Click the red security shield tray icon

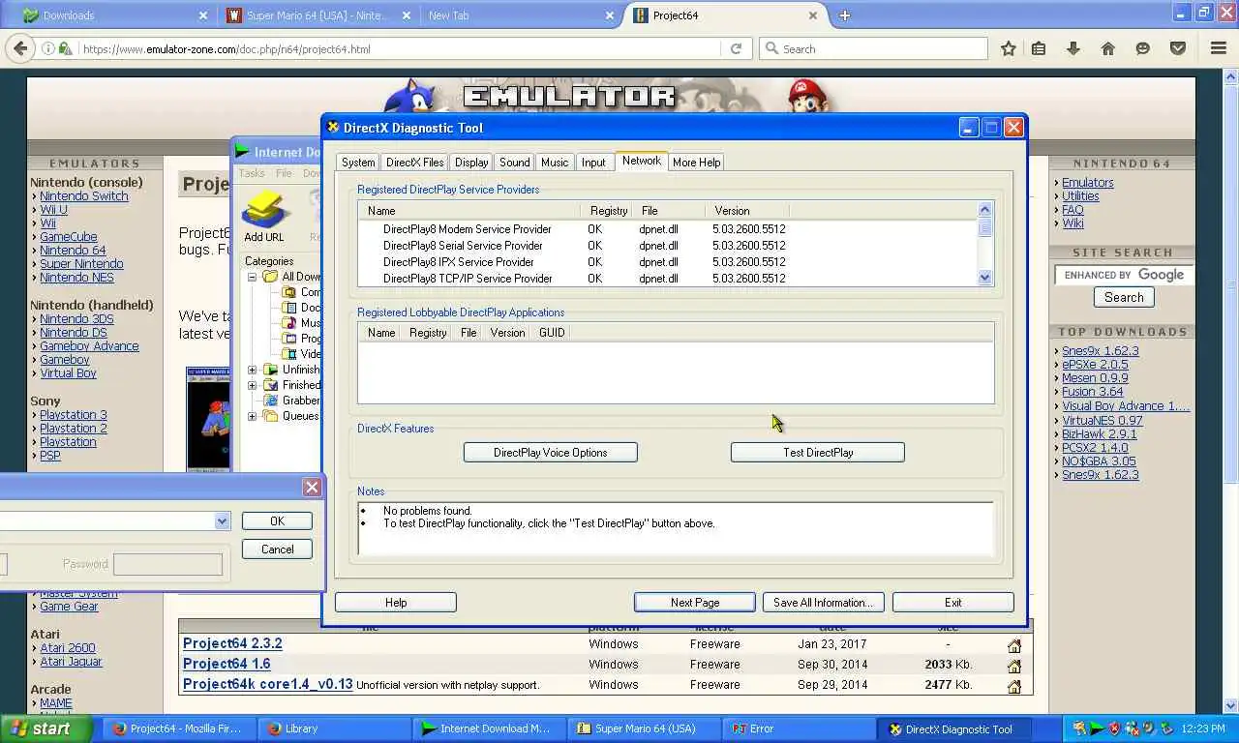[1114, 728]
